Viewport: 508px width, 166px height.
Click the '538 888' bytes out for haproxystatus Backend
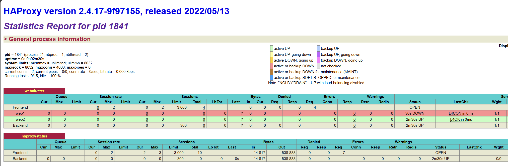pos(288,159)
